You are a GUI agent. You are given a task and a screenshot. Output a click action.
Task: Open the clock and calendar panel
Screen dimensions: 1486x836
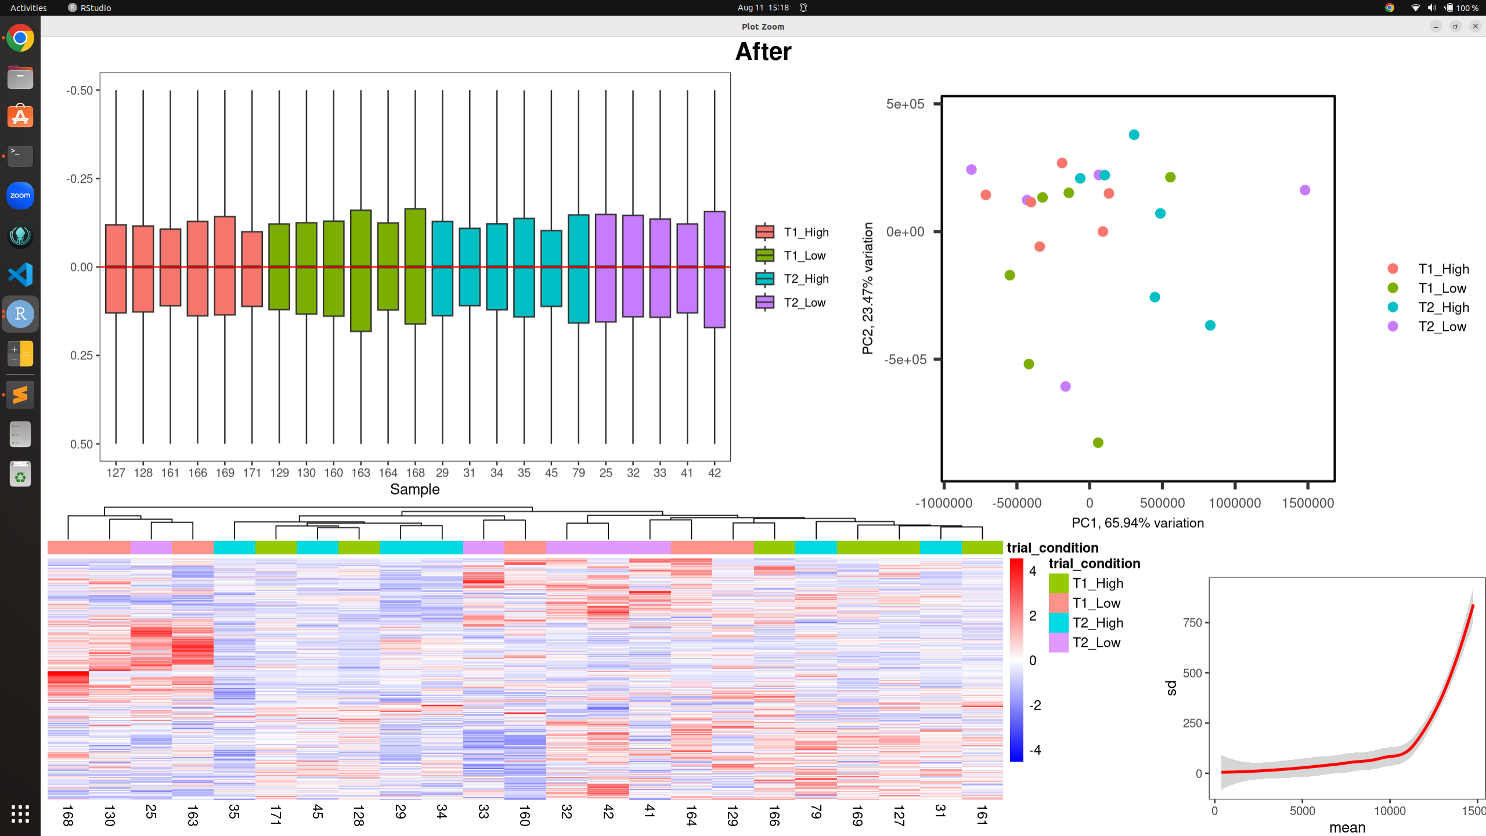(763, 8)
